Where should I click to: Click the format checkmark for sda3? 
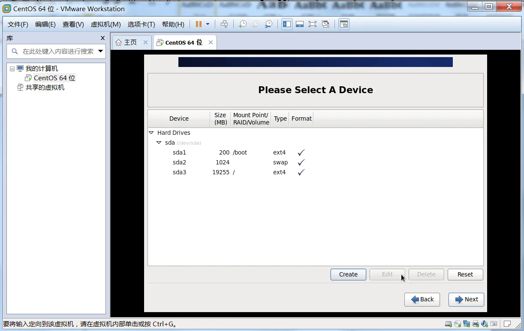coord(301,172)
